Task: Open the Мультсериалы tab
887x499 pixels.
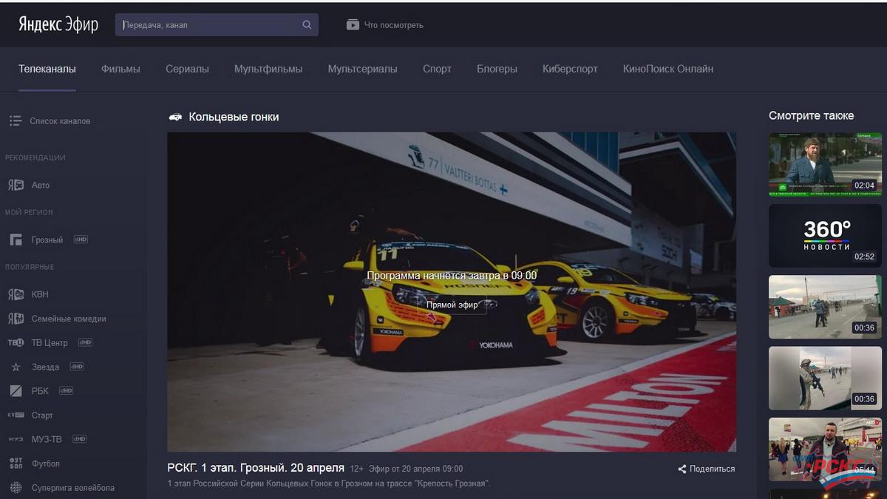Action: tap(363, 69)
